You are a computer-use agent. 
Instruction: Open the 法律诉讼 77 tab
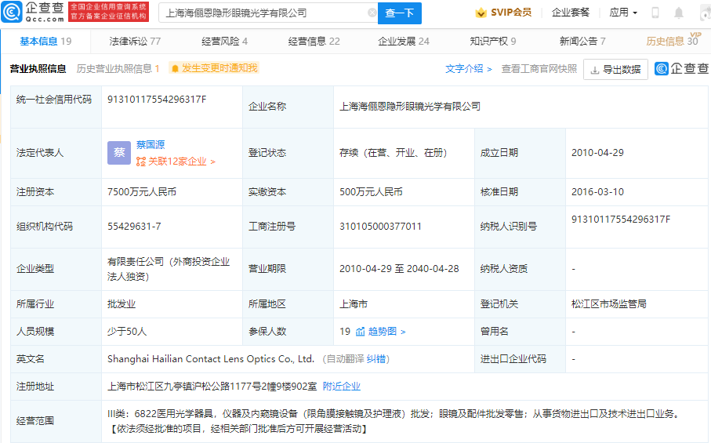click(135, 42)
